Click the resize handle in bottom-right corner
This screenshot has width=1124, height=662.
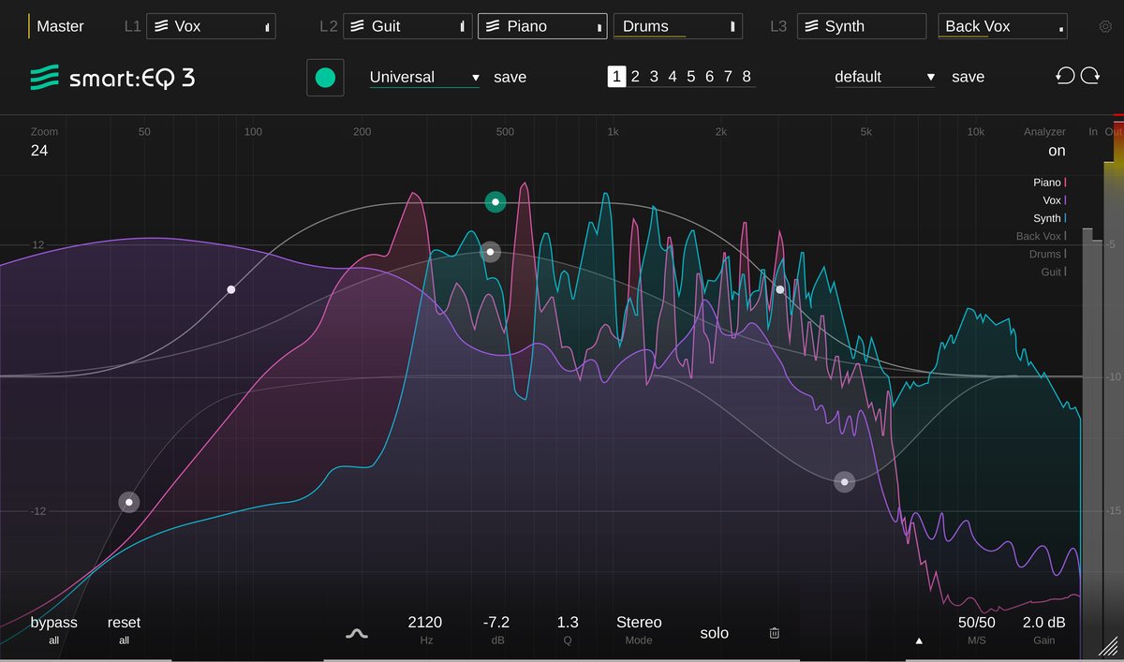point(1108,646)
